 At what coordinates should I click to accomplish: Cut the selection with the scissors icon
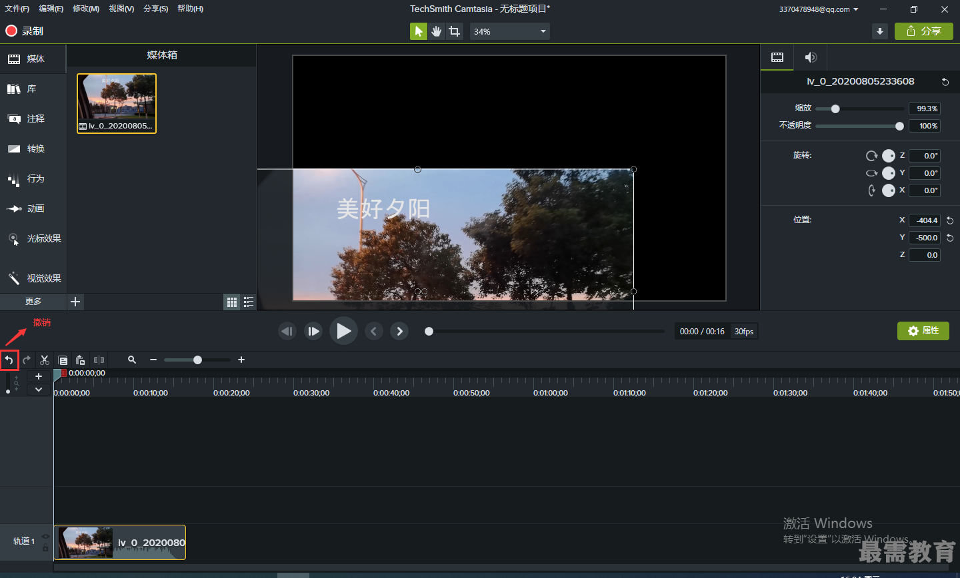tap(45, 360)
